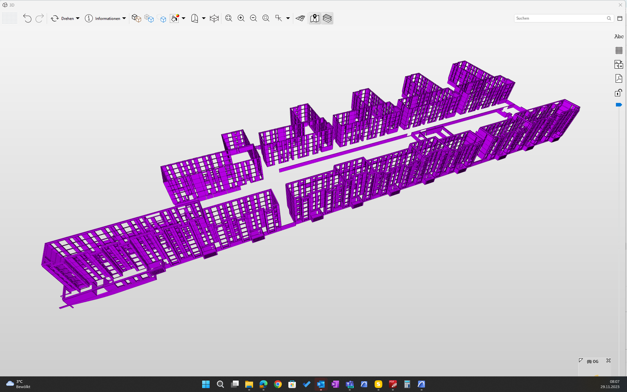Expand the Drehen dropdown arrow
Screen dimensions: 627x392
coord(78,18)
